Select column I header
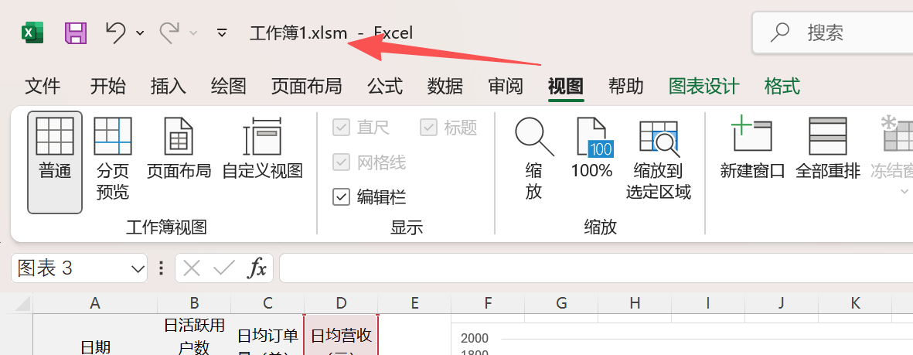913x355 pixels. click(x=708, y=302)
